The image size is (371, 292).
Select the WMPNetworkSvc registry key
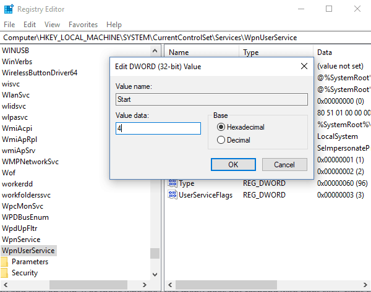pos(30,162)
